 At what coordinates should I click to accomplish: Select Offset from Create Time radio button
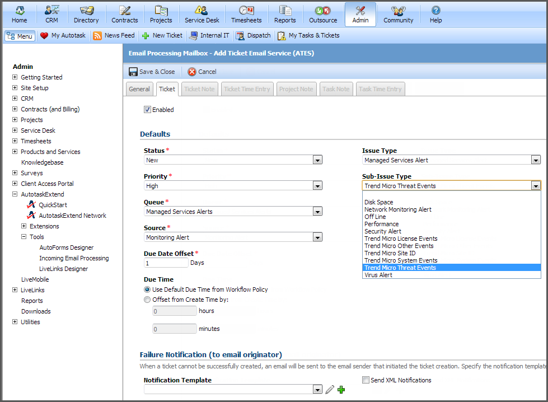pyautogui.click(x=147, y=300)
